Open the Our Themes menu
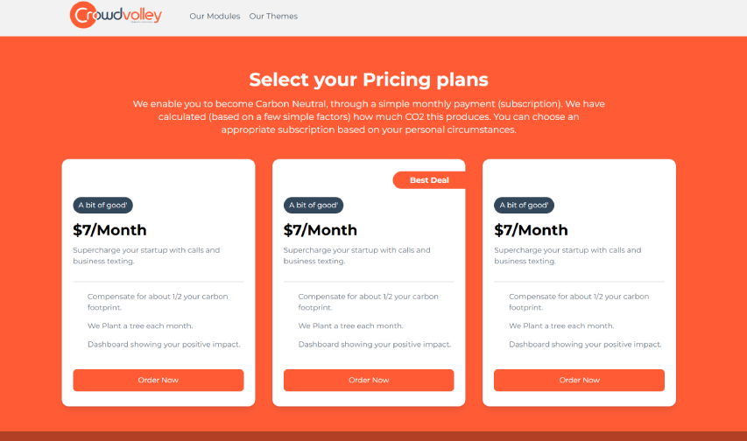The height and width of the screenshot is (441, 747). point(273,16)
